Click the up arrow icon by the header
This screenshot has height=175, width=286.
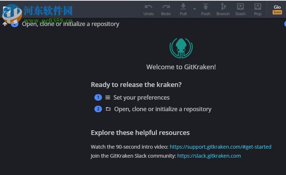coord(5,24)
